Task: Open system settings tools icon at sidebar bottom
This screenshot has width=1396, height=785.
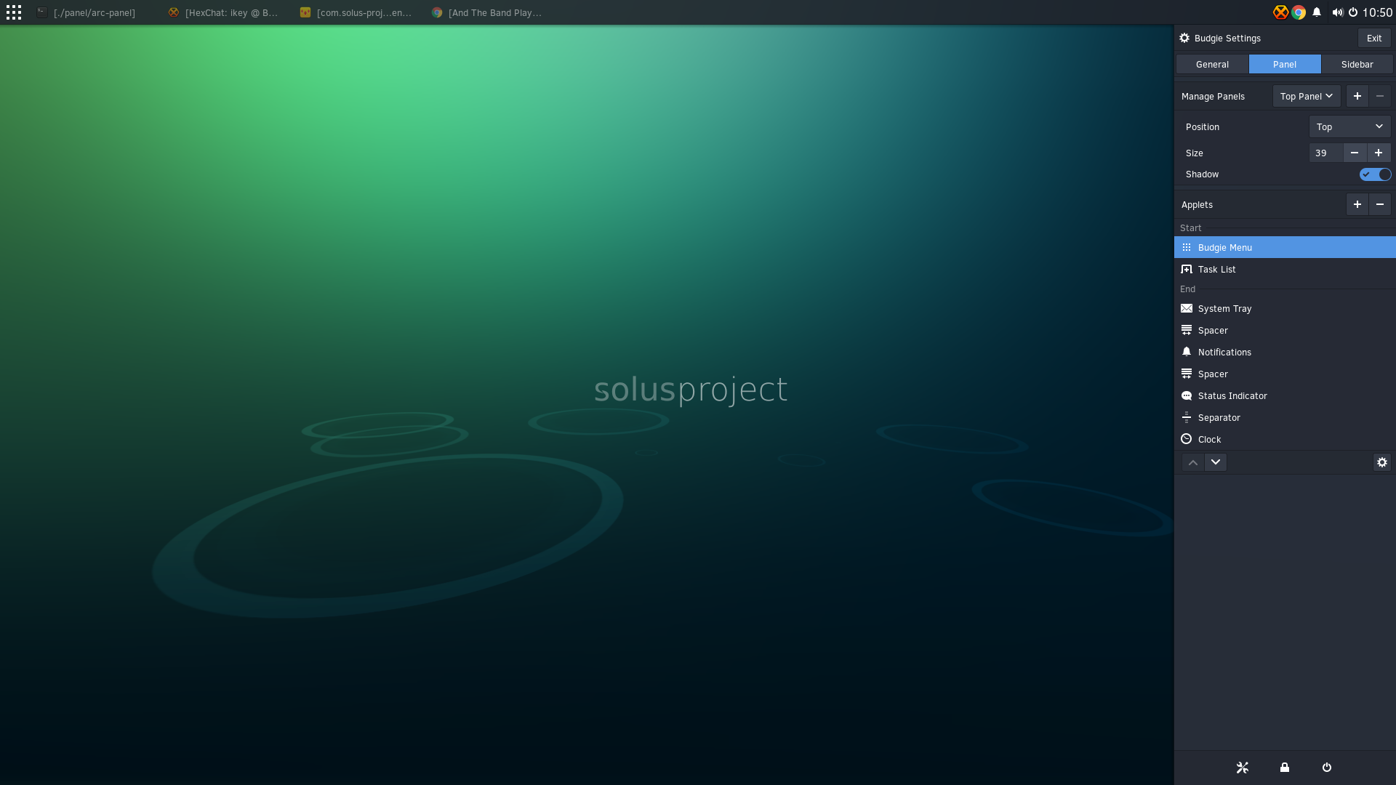Action: [1243, 768]
